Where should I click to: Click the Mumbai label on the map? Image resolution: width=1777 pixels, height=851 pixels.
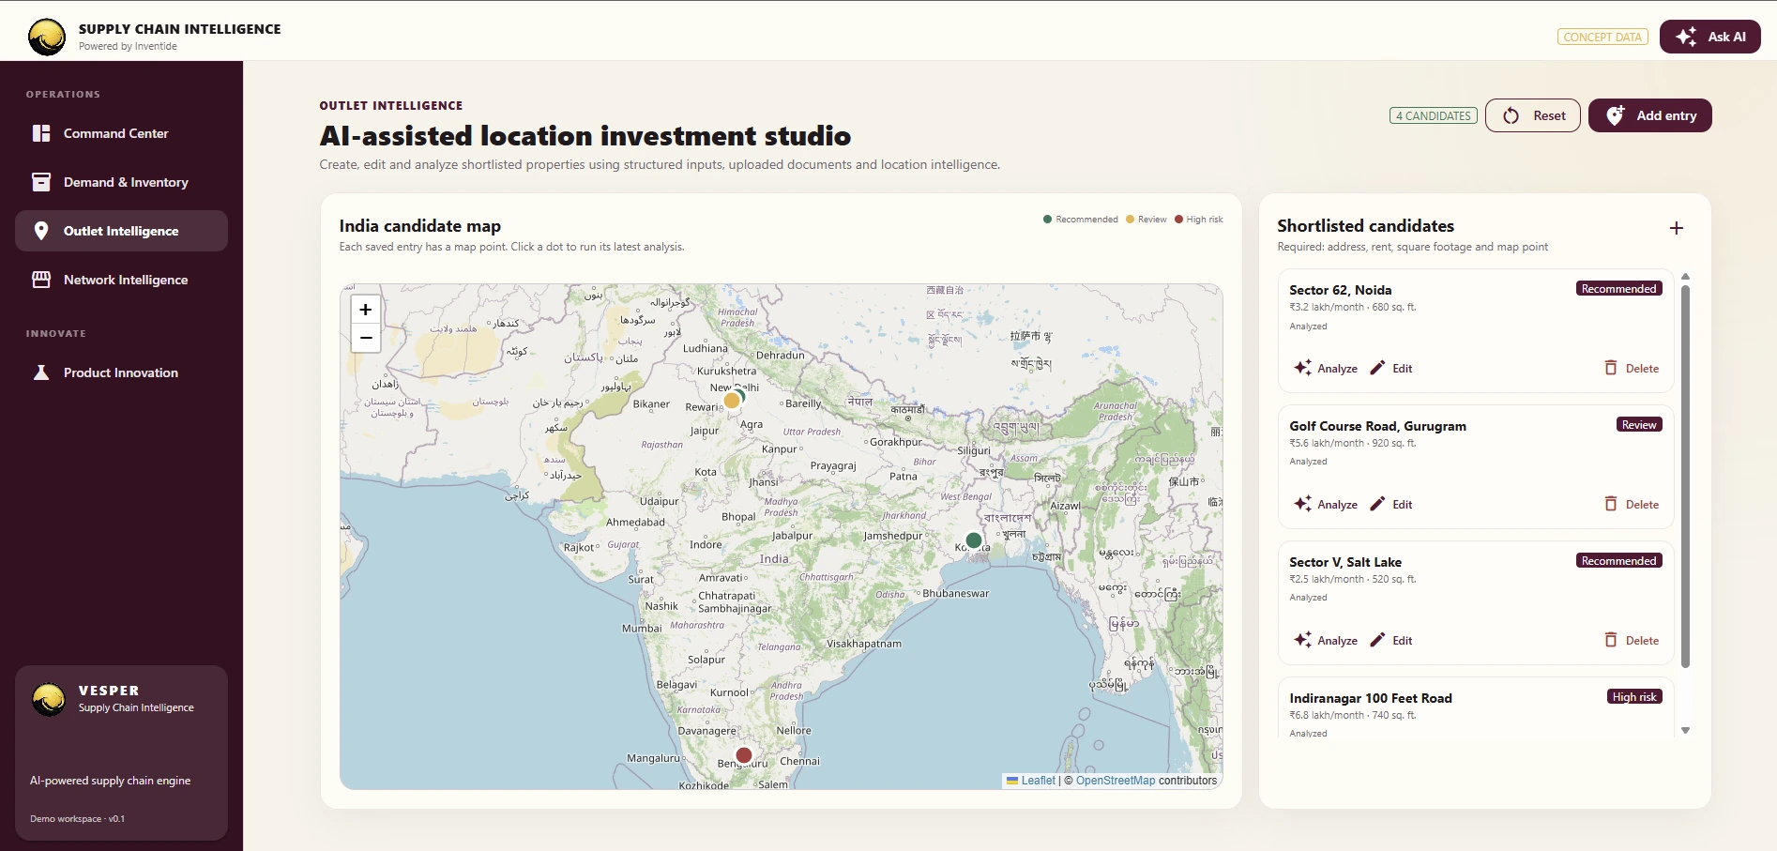pos(642,628)
